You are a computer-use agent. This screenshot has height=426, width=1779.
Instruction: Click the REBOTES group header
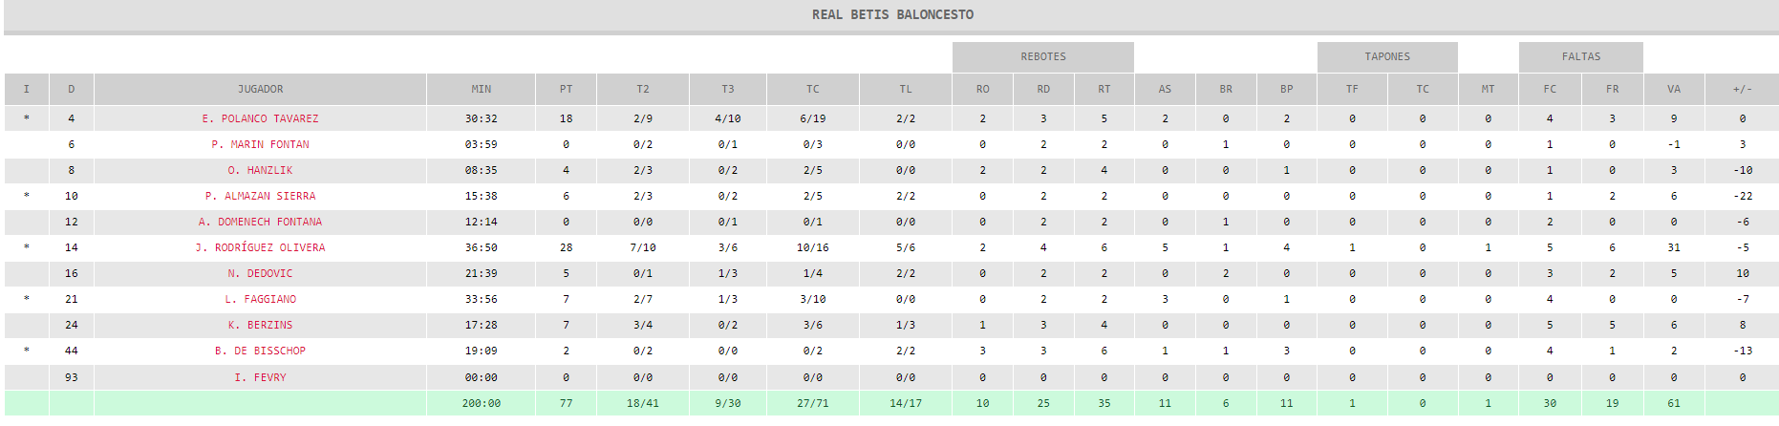click(1042, 56)
